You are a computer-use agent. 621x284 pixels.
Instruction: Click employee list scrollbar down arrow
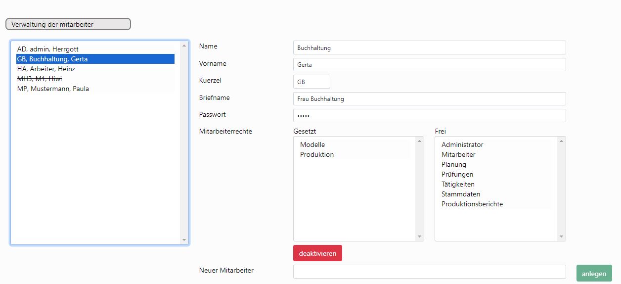184,240
